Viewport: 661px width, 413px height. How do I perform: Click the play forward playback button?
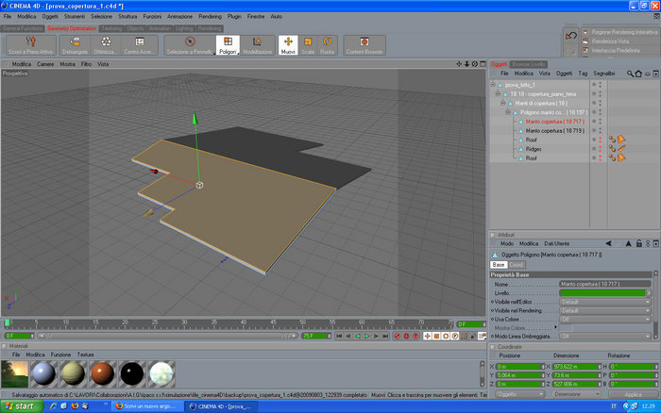click(366, 336)
